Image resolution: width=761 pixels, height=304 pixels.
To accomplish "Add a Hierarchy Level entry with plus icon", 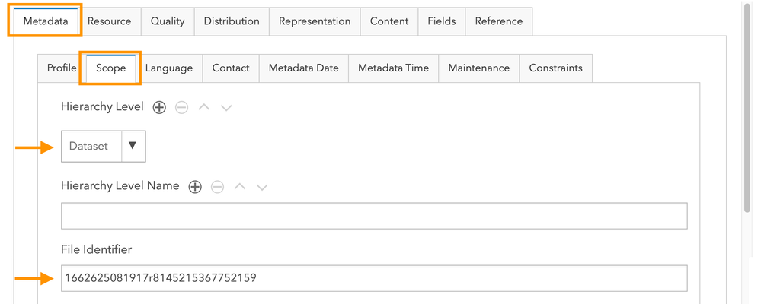I will point(159,108).
